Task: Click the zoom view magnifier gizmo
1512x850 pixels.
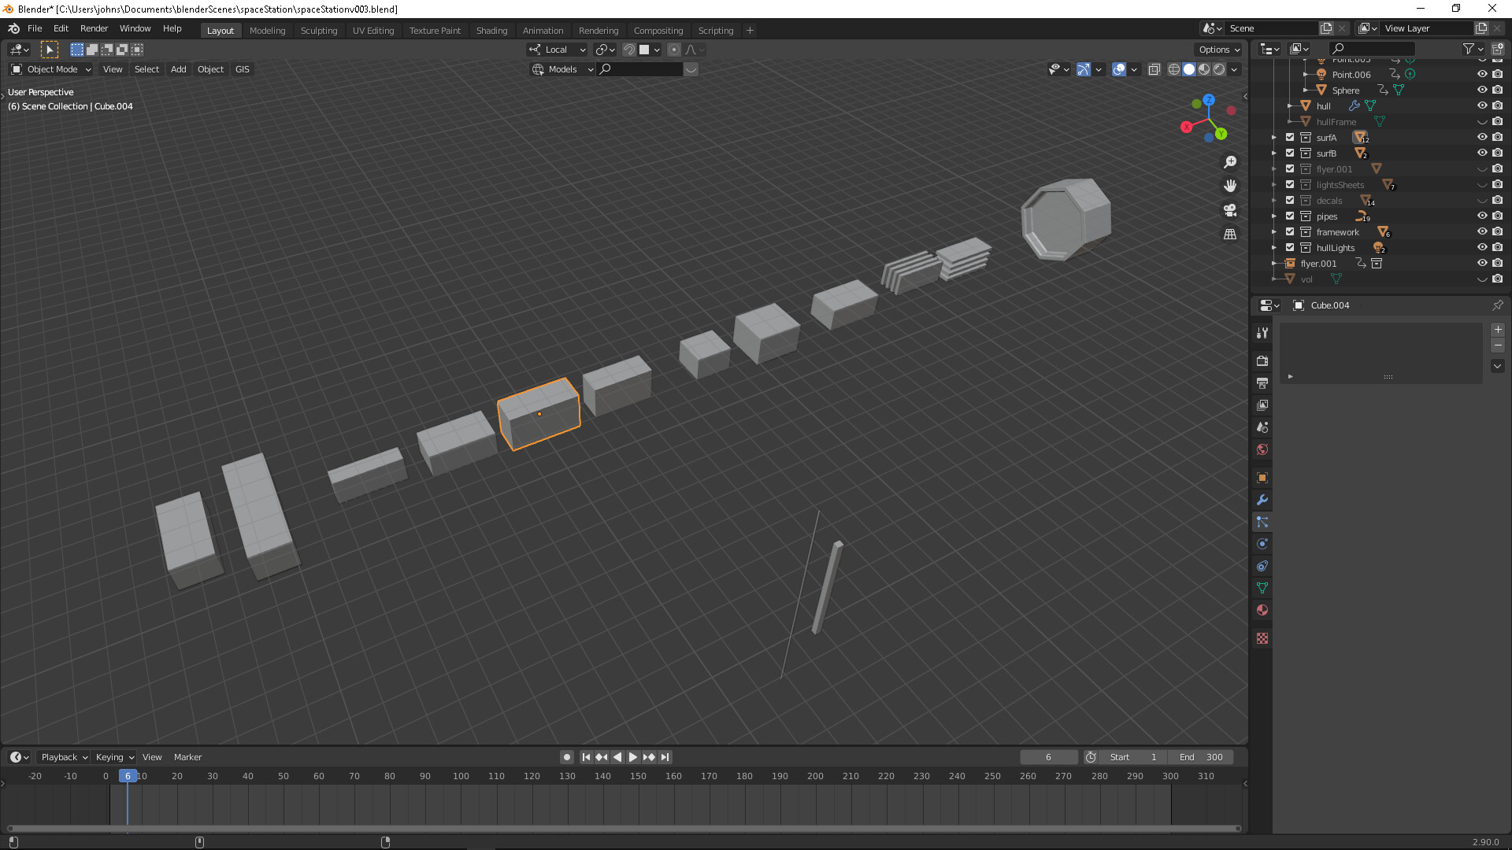Action: click(x=1230, y=162)
